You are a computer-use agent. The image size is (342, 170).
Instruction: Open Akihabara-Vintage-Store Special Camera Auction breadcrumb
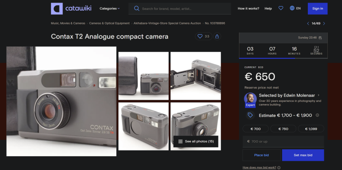coord(167,23)
